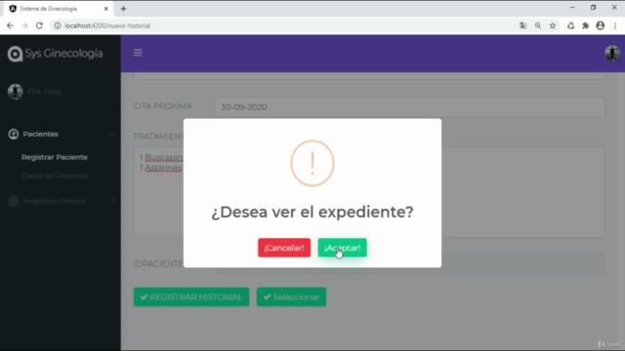The image size is (625, 351).
Task: Toggle the hamburger menu icon
Action: coord(138,53)
